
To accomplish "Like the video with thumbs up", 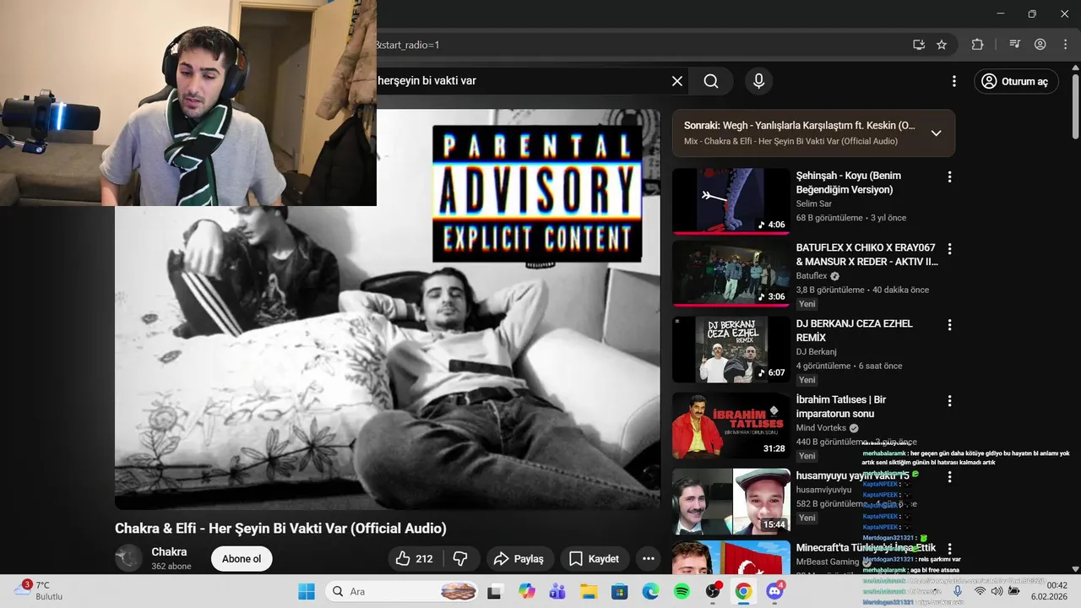I will click(x=414, y=559).
